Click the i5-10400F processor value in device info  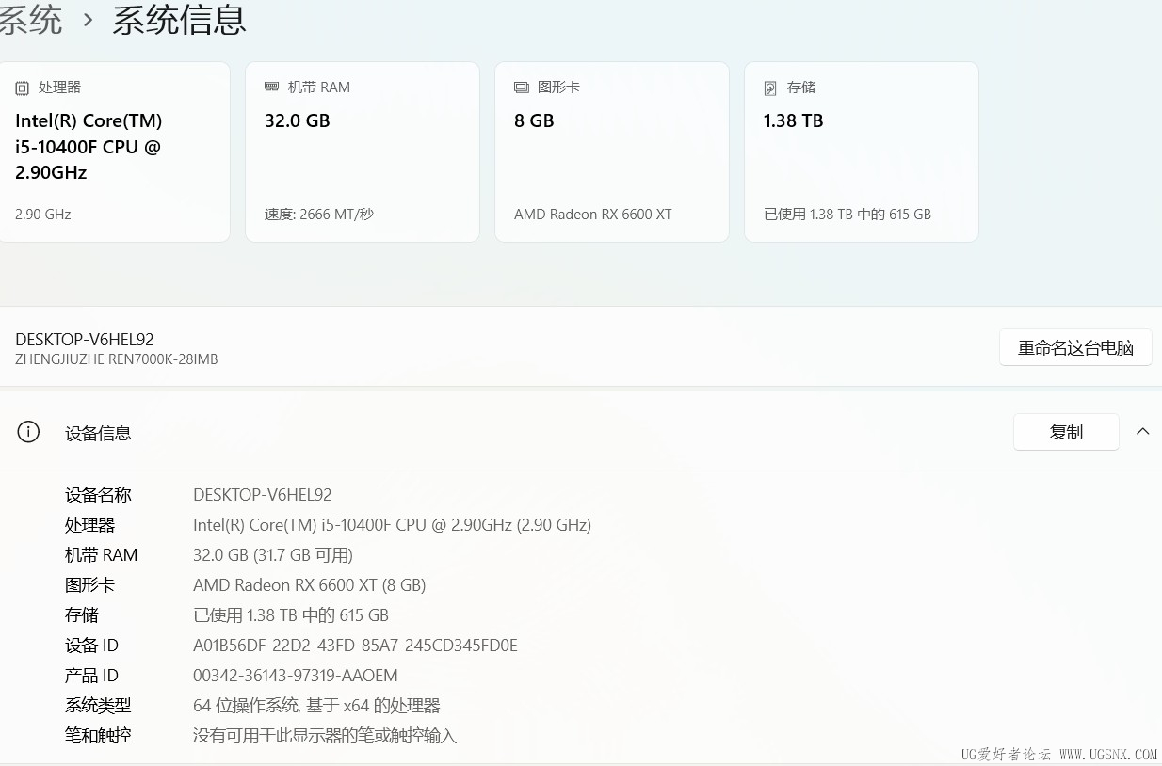392,525
